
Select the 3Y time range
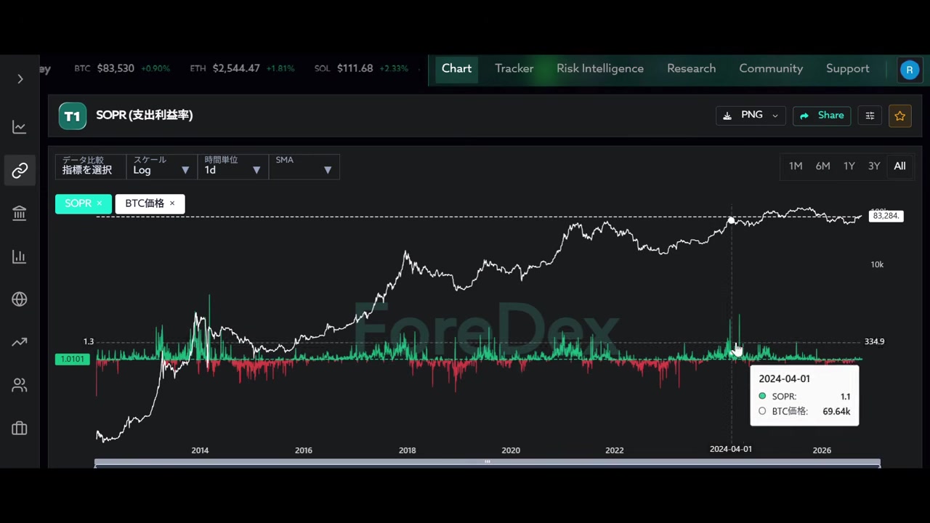tap(874, 166)
